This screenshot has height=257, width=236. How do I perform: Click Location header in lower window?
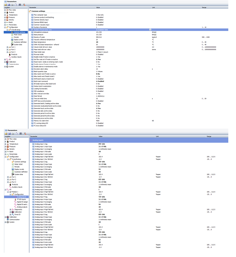pos(16,136)
